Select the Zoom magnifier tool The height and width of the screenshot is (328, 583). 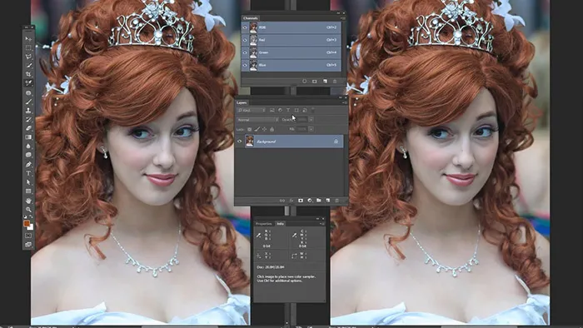[28, 210]
